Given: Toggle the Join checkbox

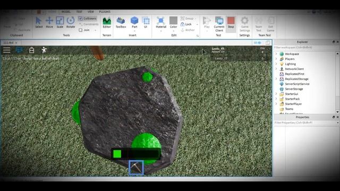Looking at the screenshot, I should (x=84, y=30).
